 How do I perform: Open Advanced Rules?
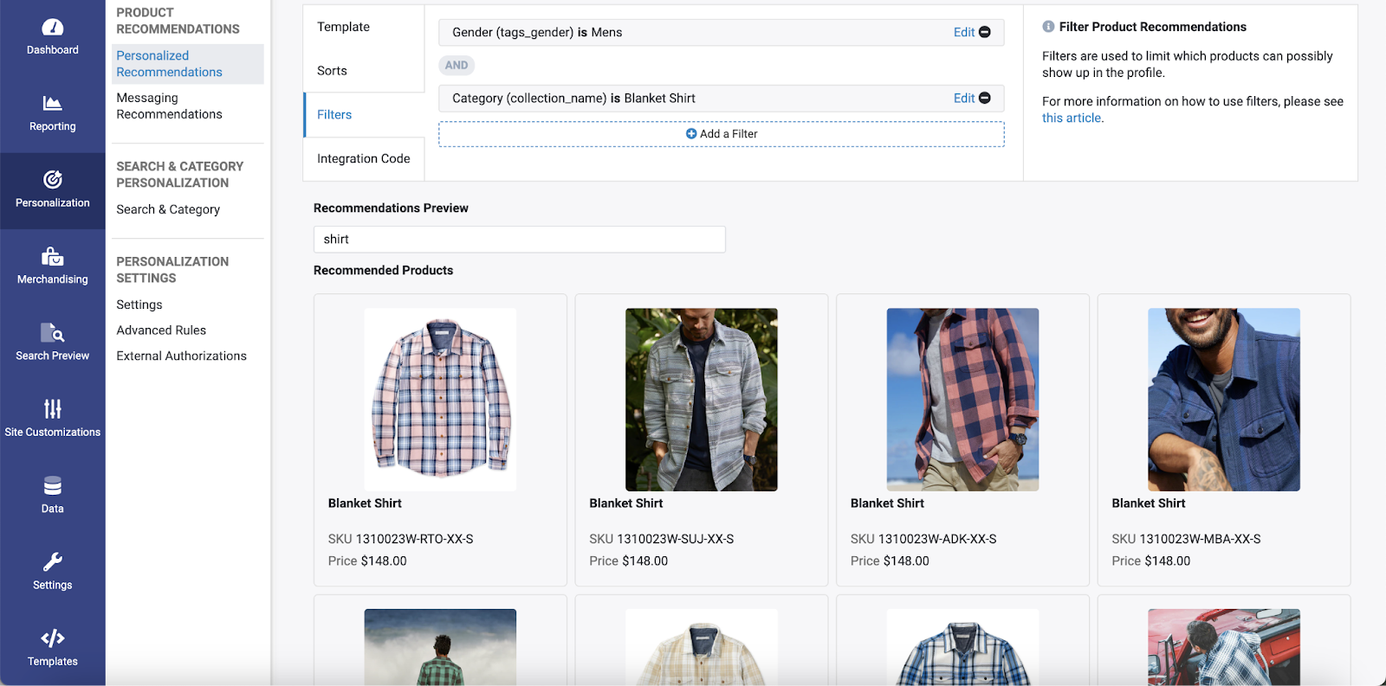161,330
